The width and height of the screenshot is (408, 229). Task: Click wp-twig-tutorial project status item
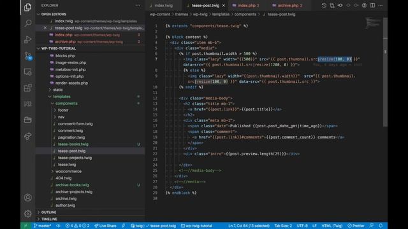tap(197, 226)
